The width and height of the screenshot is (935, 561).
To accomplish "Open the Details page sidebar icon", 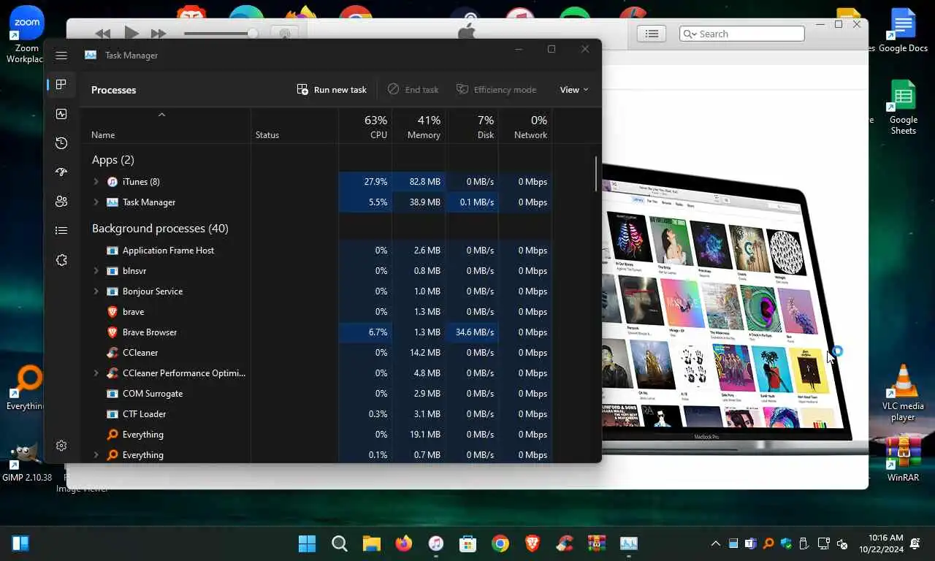I will coord(61,231).
